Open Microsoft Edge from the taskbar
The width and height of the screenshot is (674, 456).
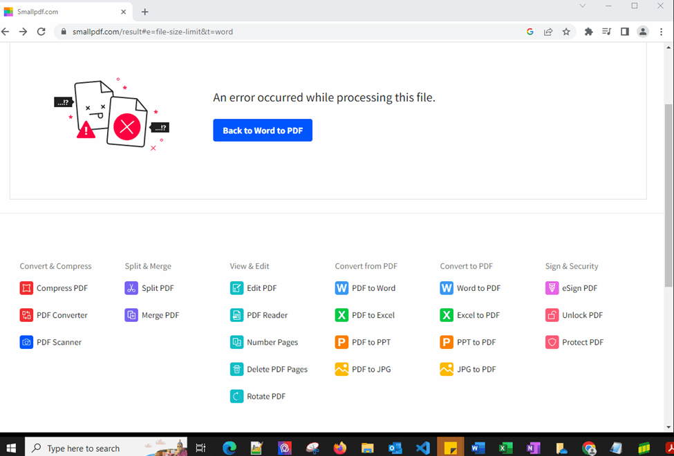(x=230, y=448)
